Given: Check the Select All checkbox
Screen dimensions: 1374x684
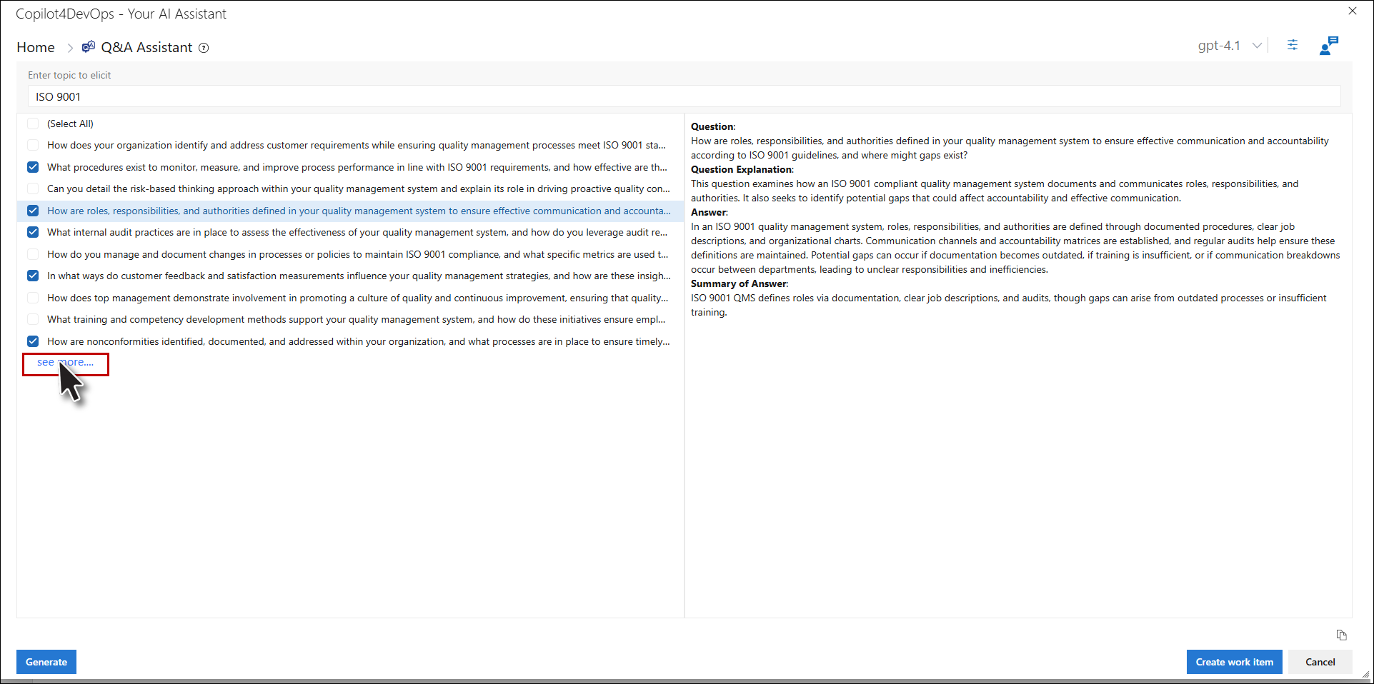Looking at the screenshot, I should point(33,124).
